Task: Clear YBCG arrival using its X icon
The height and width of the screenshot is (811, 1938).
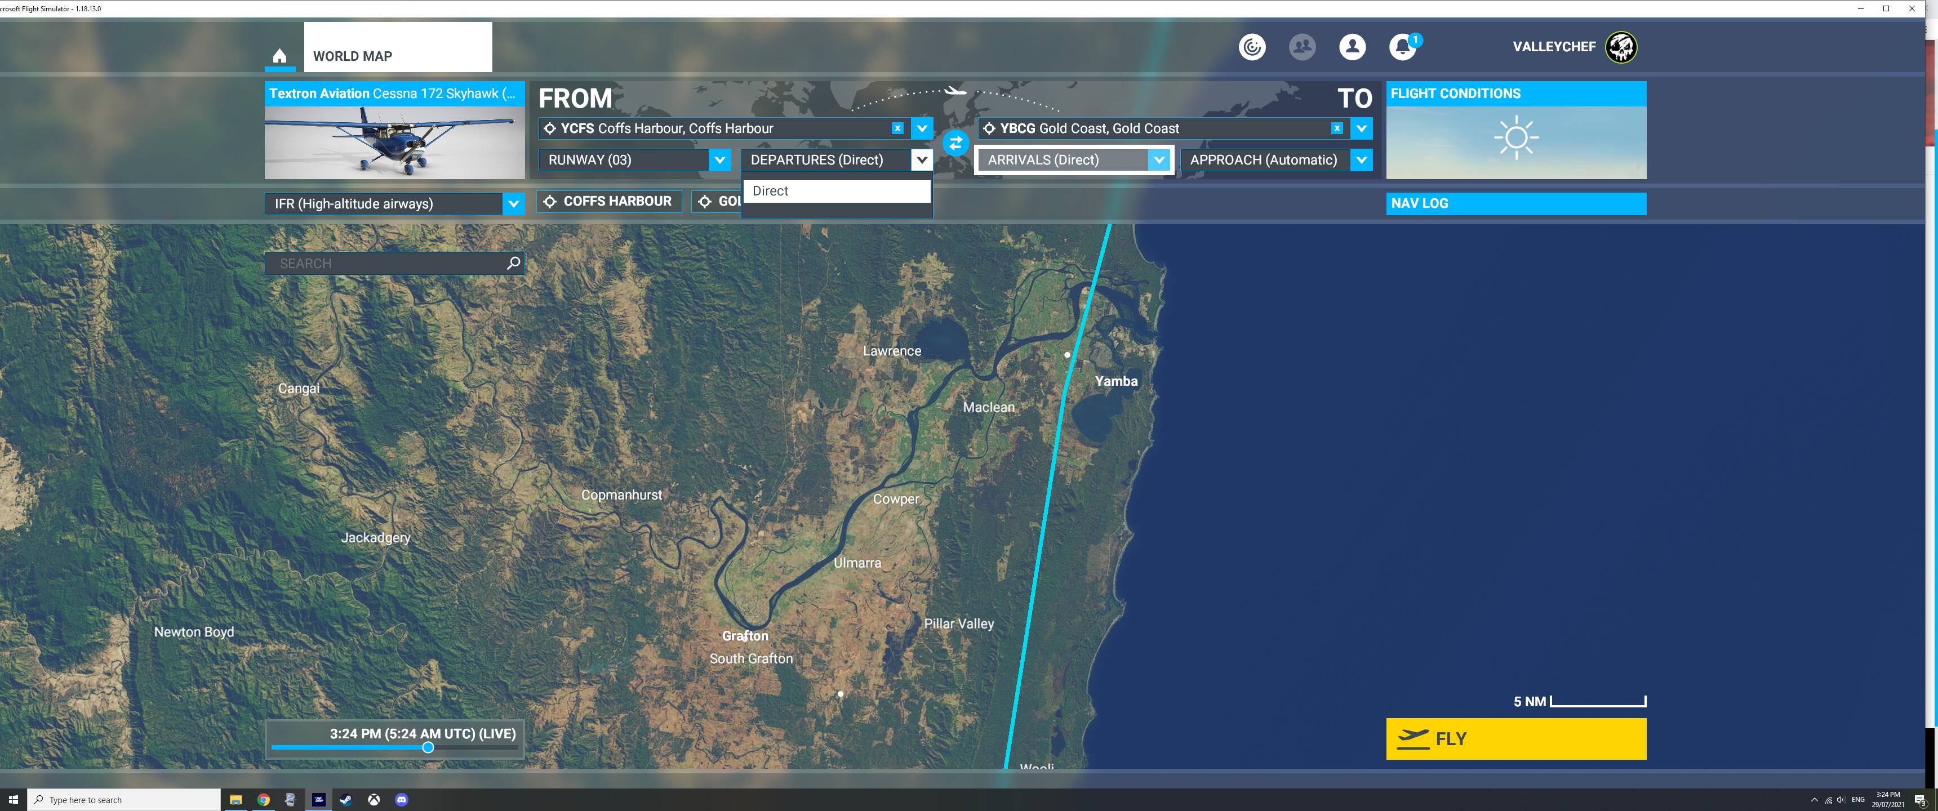Action: click(1337, 128)
